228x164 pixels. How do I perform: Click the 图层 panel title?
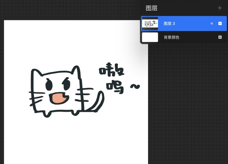point(152,8)
